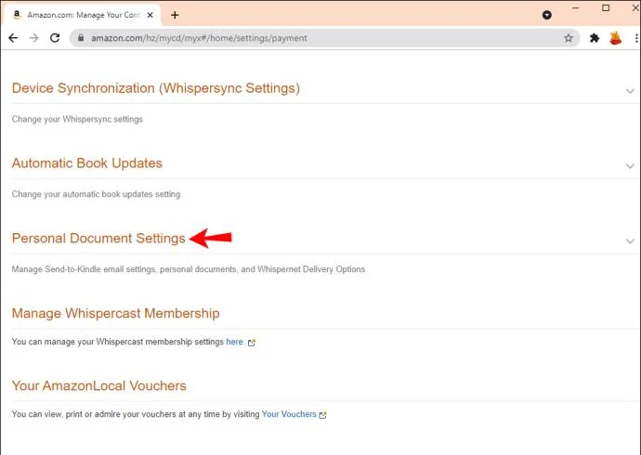Image resolution: width=641 pixels, height=455 pixels.
Task: Expand the Personal Document Settings chevron
Action: tap(630, 241)
